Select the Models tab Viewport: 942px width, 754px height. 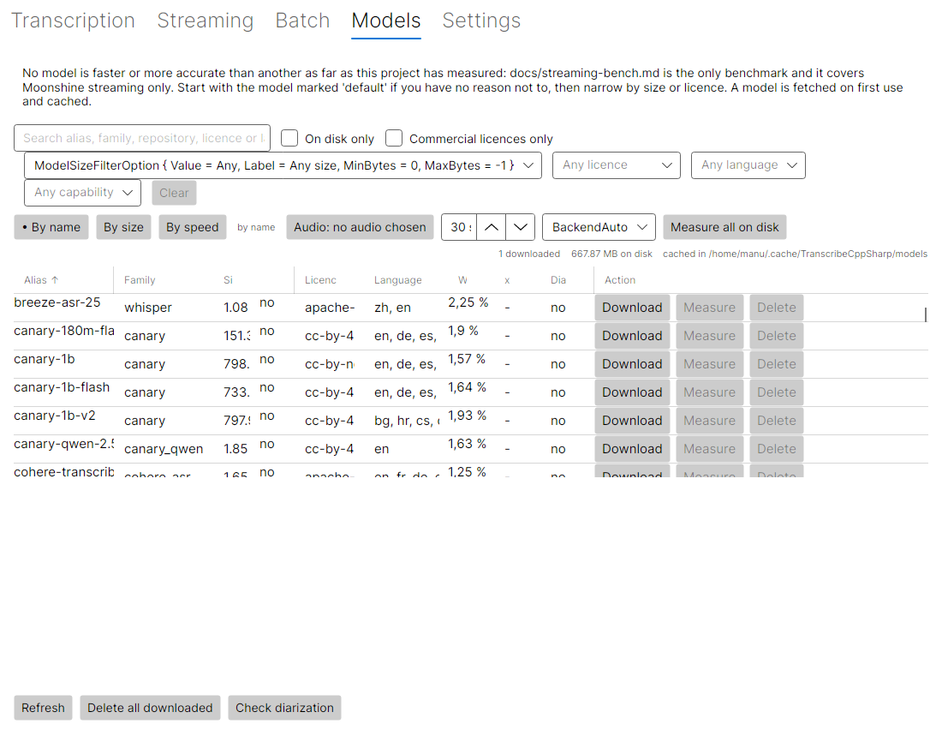[385, 21]
